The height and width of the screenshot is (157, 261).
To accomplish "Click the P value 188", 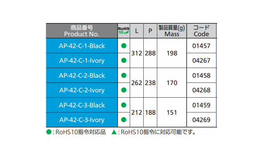I will point(150,113).
